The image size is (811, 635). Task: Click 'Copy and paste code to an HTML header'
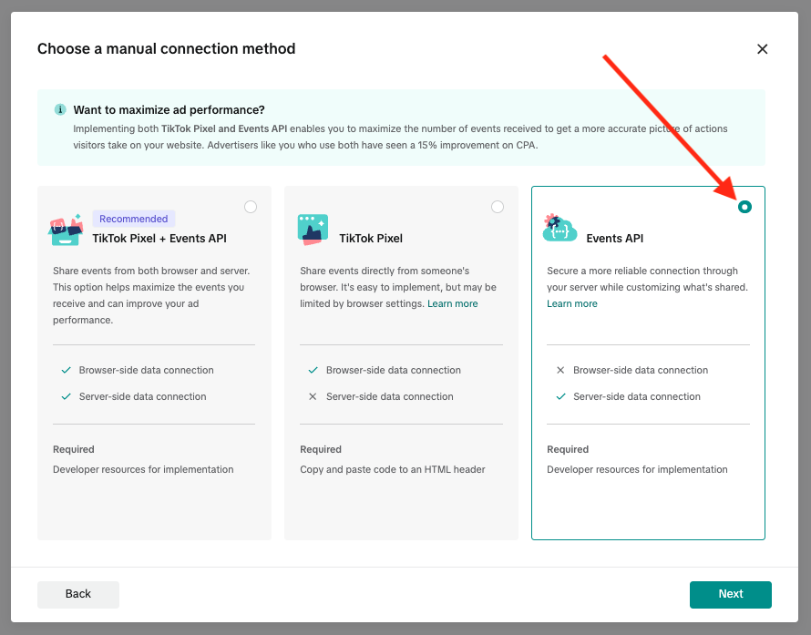coord(393,469)
